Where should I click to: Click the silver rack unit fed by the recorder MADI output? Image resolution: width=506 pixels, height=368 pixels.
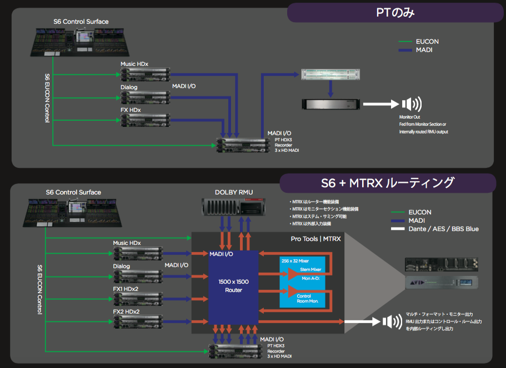tap(330, 74)
